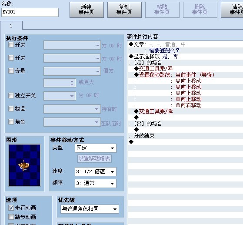
Task: Check the 变量 condition checkbox
Action: point(11,71)
